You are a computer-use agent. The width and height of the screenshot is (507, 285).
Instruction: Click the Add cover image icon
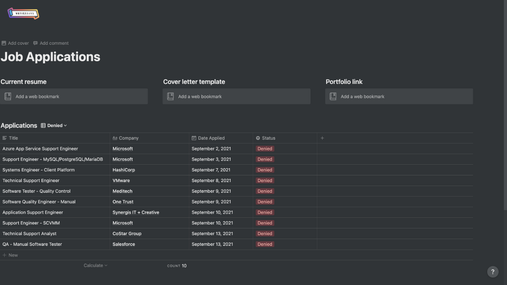coord(4,43)
